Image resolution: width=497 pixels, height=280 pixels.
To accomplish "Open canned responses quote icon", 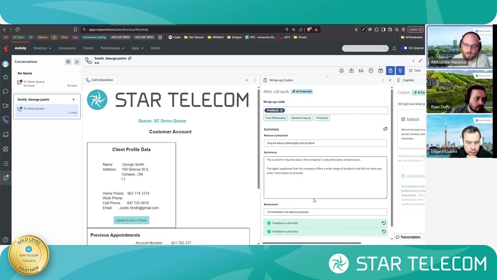I will (x=361, y=71).
